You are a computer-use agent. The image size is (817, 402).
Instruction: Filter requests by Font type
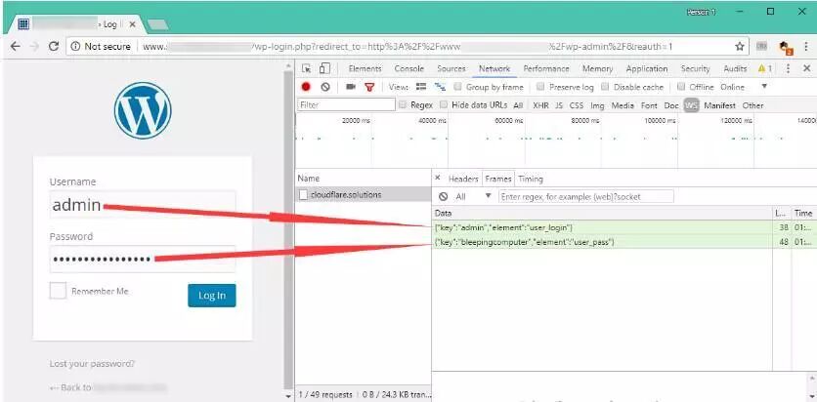tap(649, 105)
